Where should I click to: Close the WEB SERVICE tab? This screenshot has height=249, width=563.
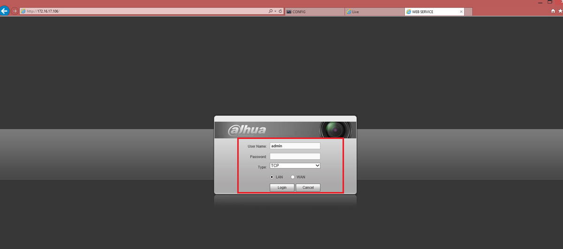[461, 11]
